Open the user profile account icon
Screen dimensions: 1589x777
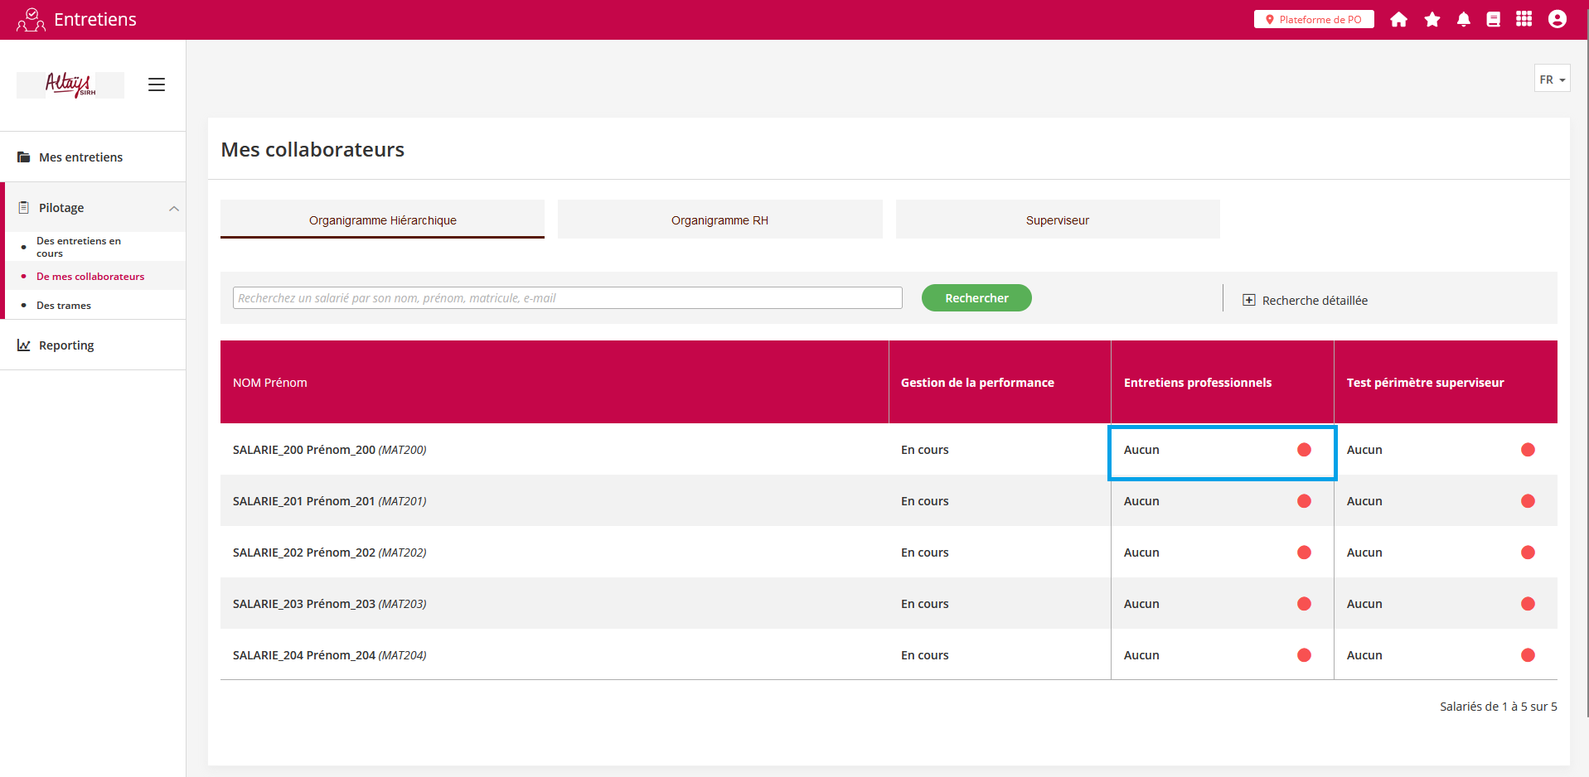(x=1557, y=20)
